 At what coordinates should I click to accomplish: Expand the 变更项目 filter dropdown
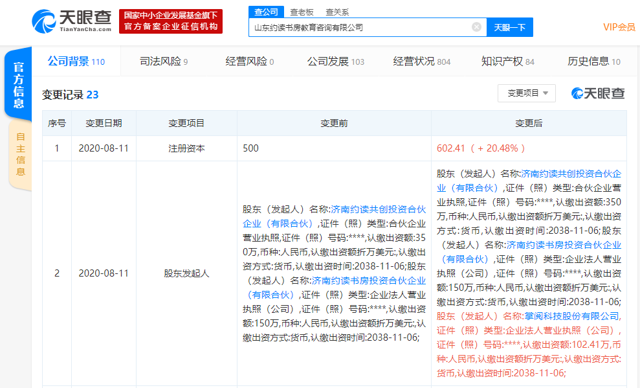(x=527, y=93)
